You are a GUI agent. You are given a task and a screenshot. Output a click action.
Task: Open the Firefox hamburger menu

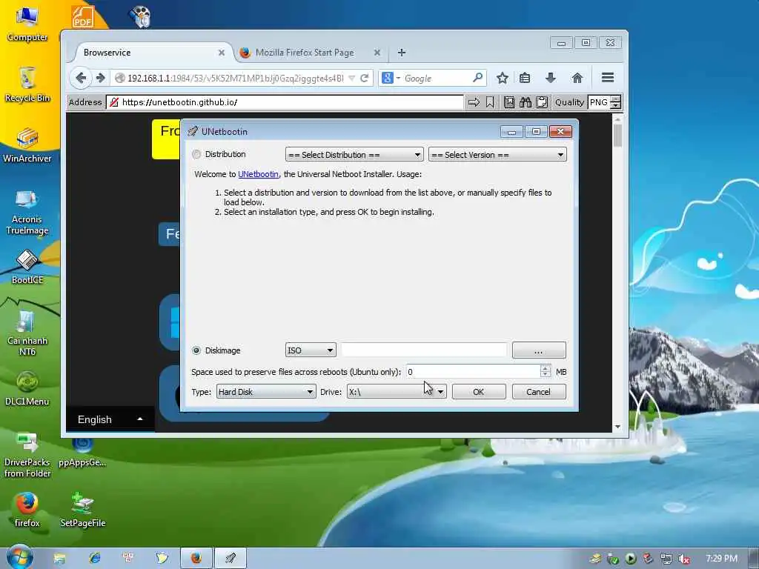(608, 77)
